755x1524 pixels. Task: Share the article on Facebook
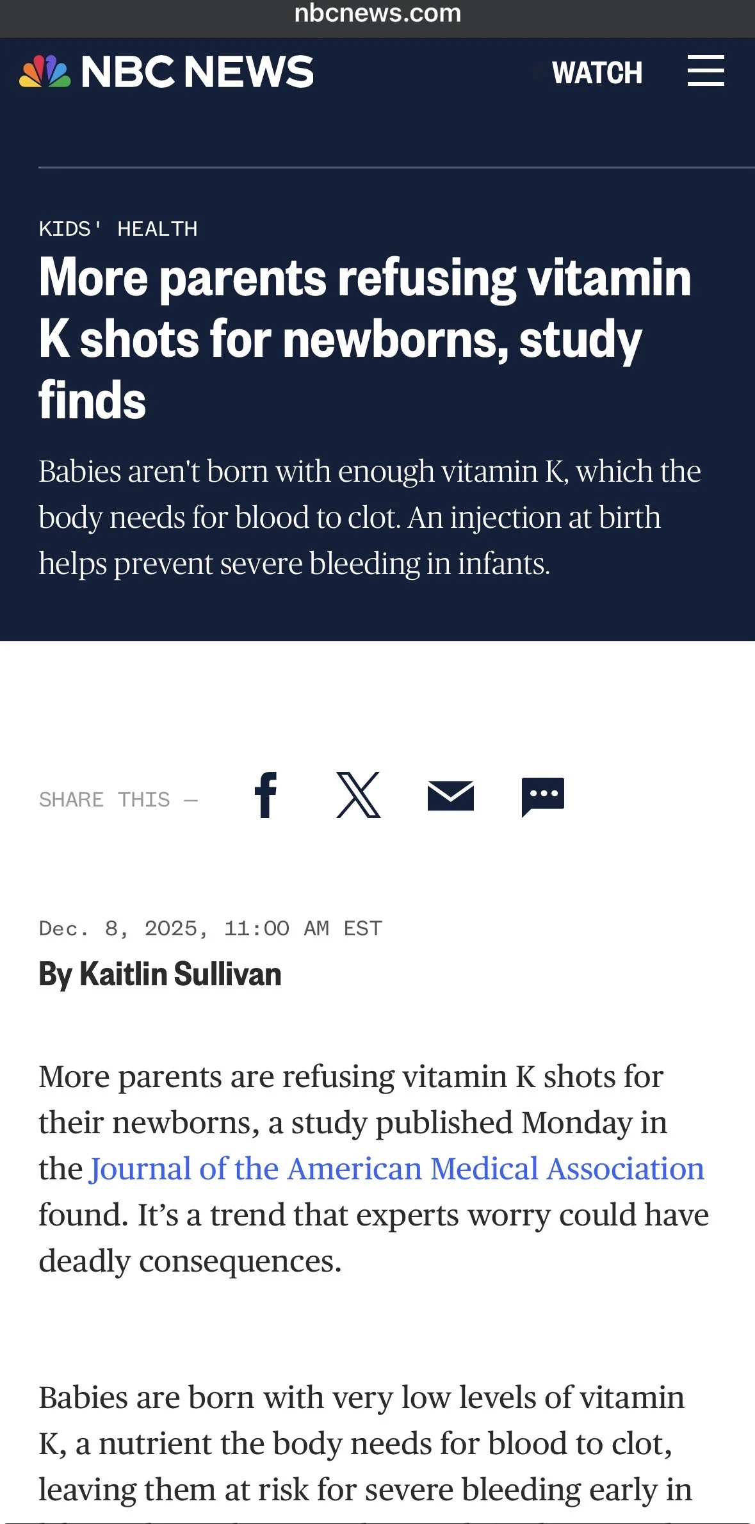(x=265, y=796)
